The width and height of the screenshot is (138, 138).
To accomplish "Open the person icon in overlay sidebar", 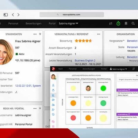I will click(53, 85).
